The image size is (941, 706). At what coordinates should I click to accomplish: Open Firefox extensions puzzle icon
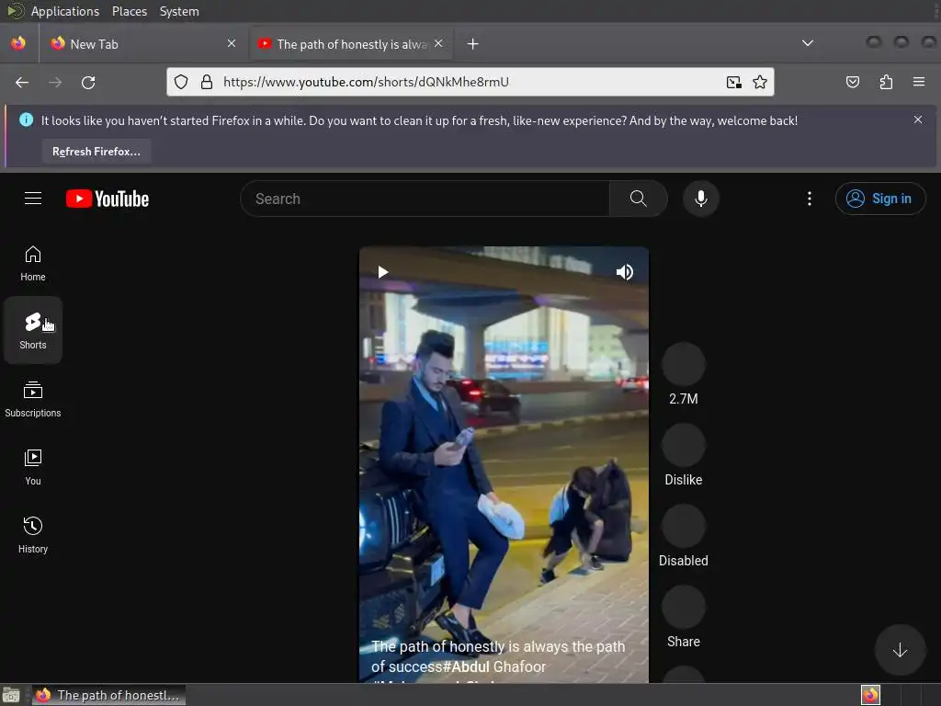click(x=886, y=82)
